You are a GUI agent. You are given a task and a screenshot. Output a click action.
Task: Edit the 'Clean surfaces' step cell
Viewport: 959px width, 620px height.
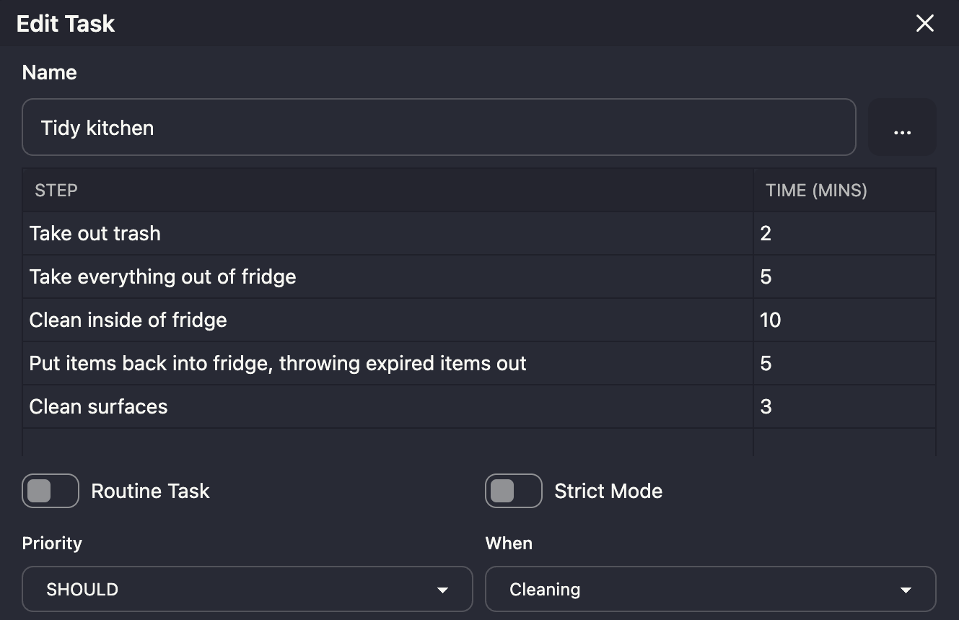tap(387, 406)
